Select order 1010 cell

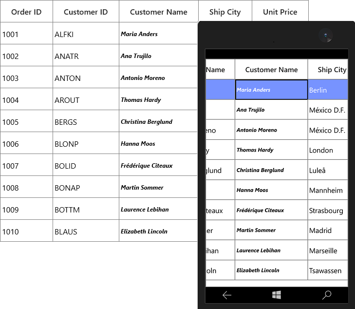tap(26, 231)
